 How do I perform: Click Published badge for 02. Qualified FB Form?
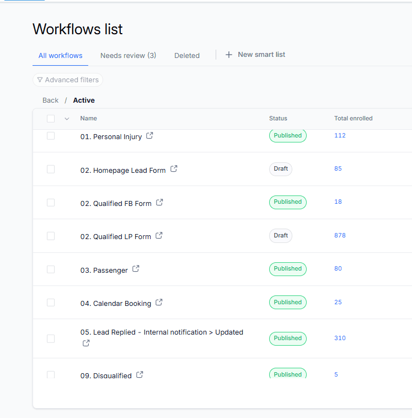(x=288, y=202)
